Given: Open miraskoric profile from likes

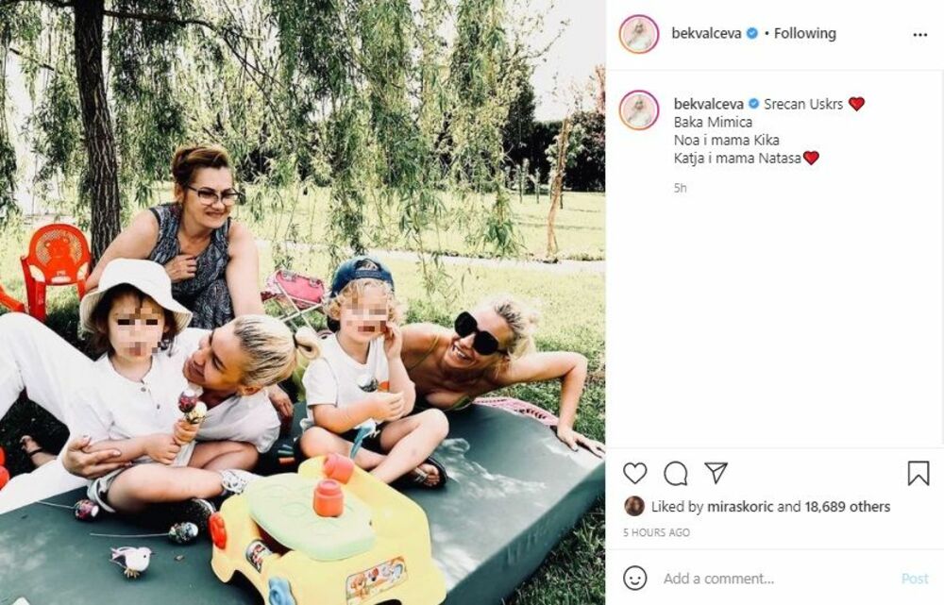Looking at the screenshot, I should (740, 507).
